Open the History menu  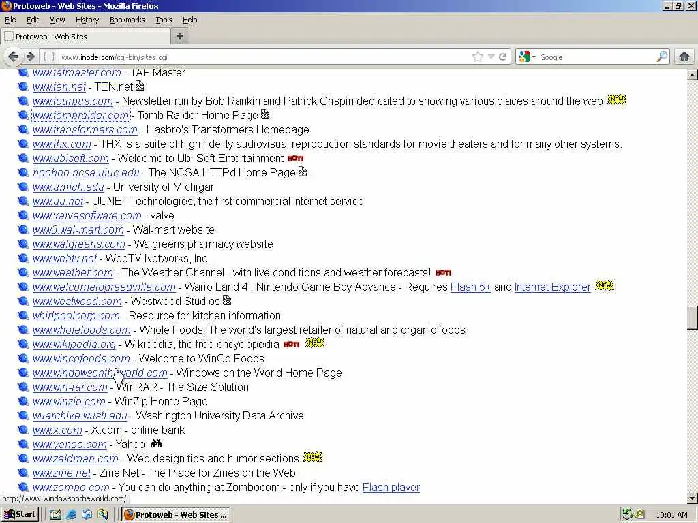coord(87,20)
